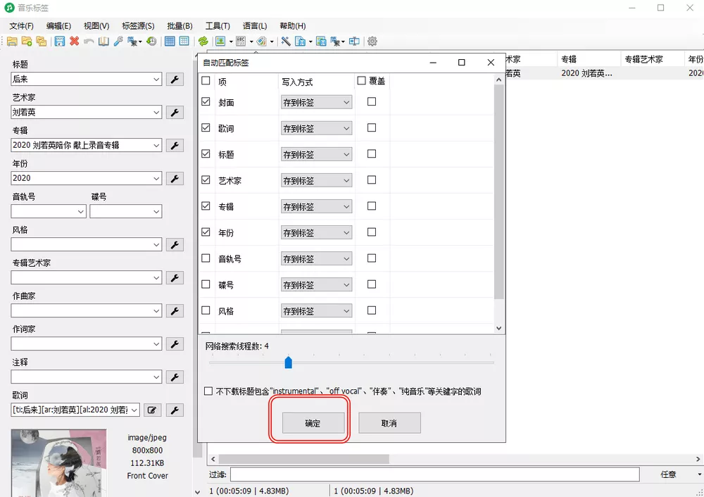Click the save disk icon in toolbar

pyautogui.click(x=59, y=42)
